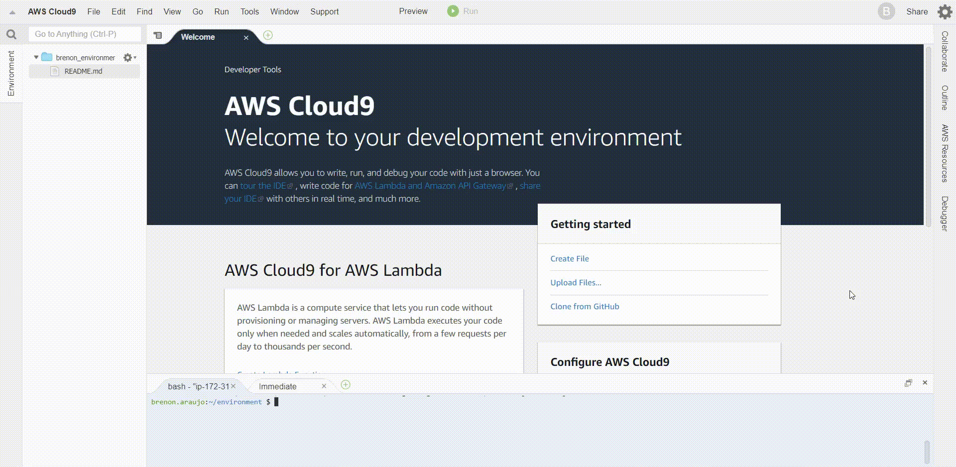
Task: Open the preferences gear icon at top right
Action: [x=945, y=11]
